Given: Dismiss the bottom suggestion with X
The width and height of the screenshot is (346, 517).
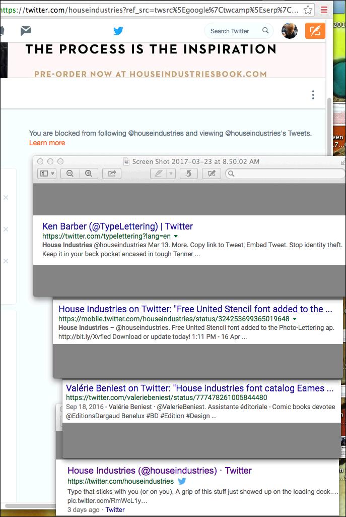Looking at the screenshot, I should click(6, 261).
